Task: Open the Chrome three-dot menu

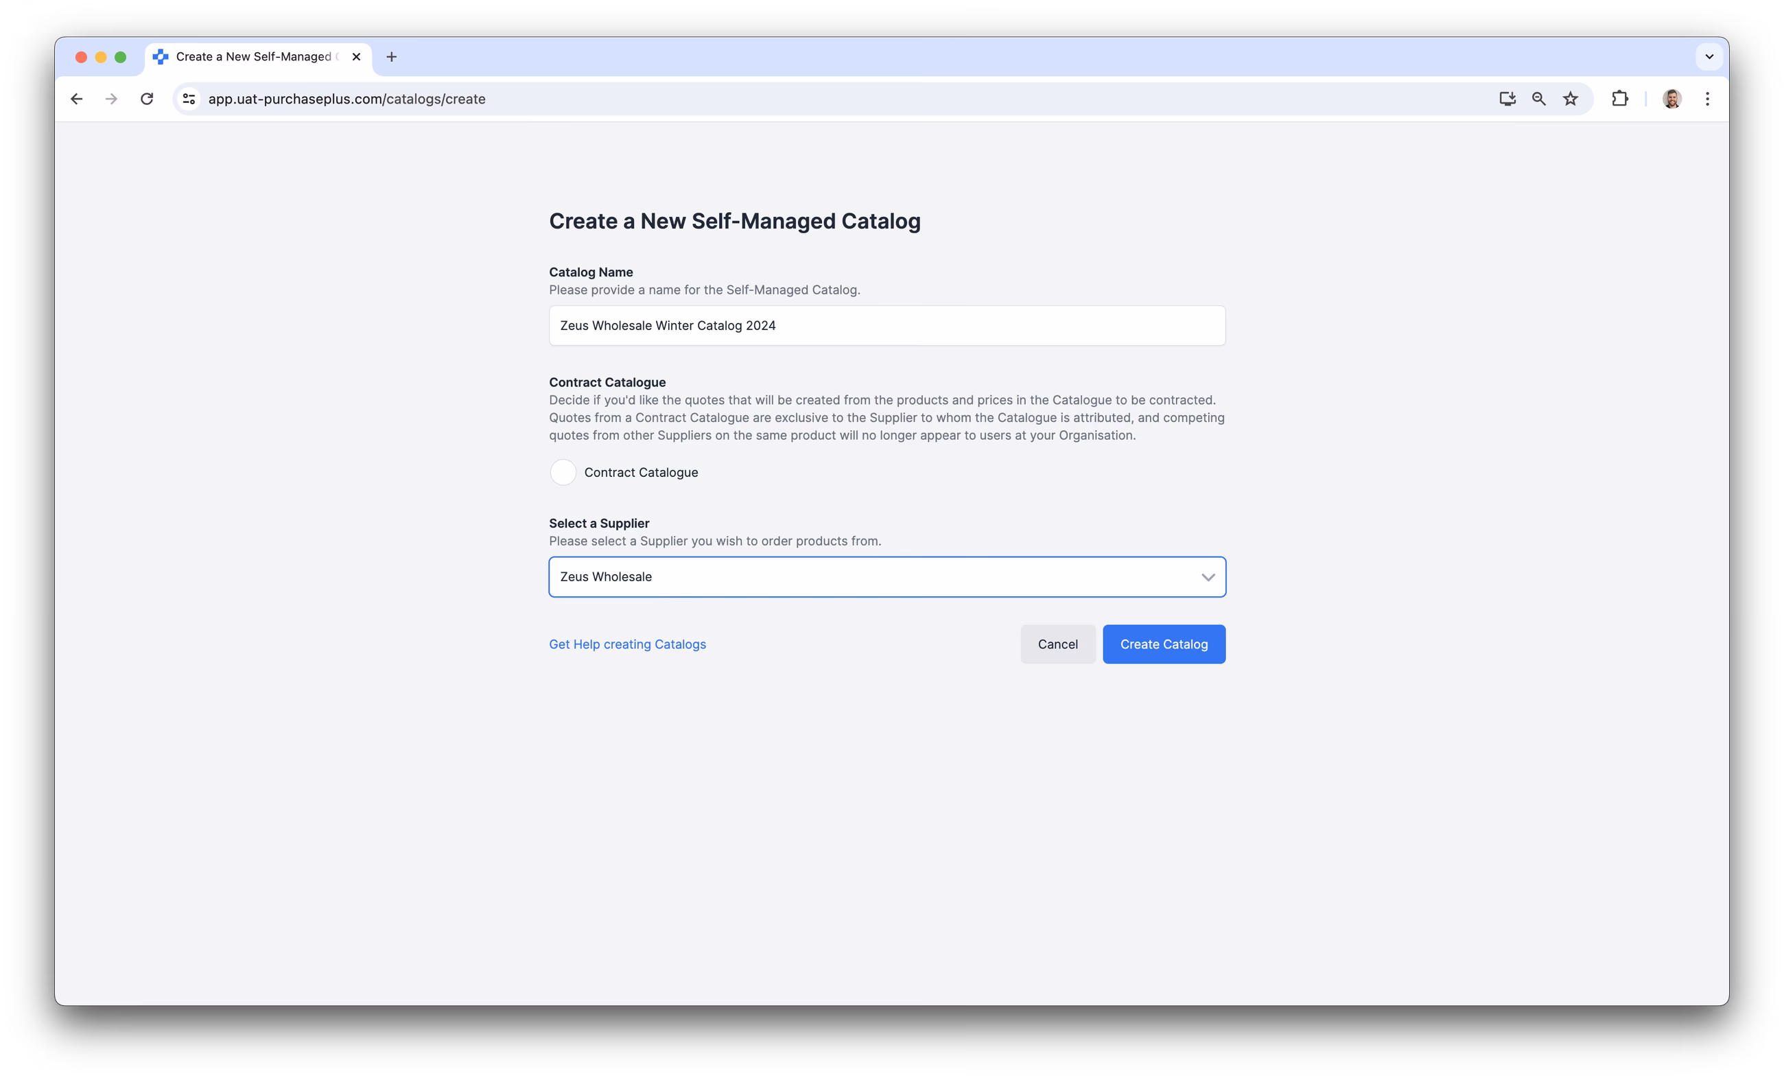Action: tap(1707, 99)
